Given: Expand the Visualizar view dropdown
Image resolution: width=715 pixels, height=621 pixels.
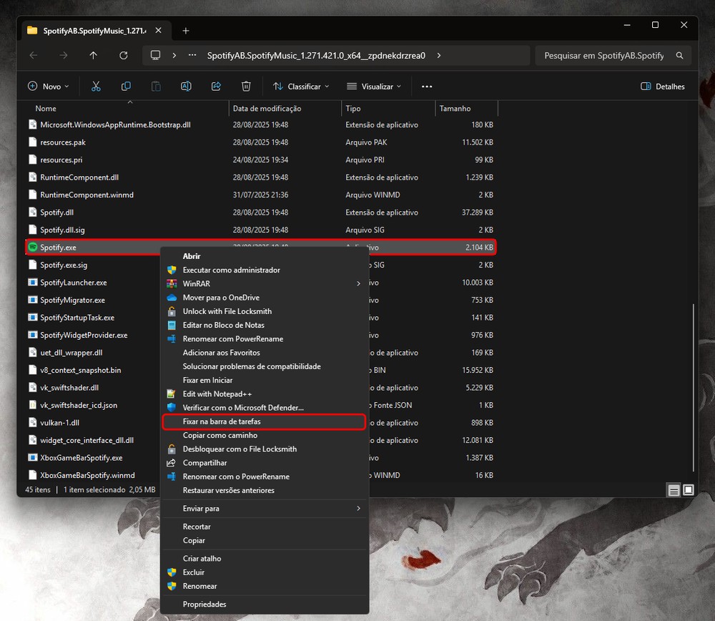Looking at the screenshot, I should (374, 87).
